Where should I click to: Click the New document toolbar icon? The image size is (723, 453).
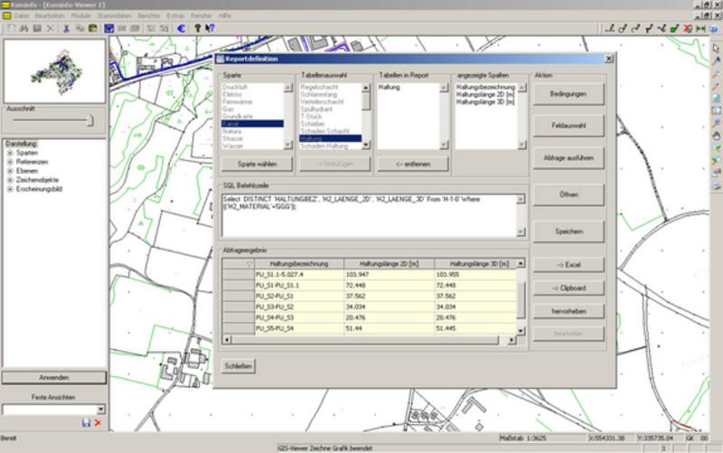tap(12, 29)
